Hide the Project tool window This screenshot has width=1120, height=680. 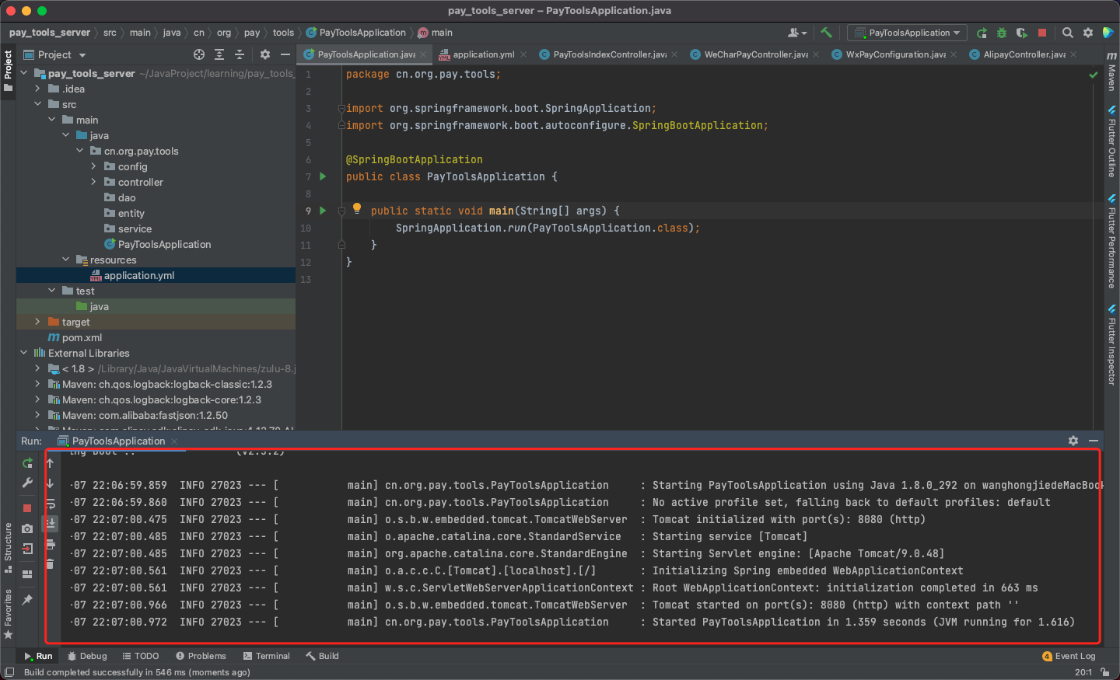(x=285, y=54)
